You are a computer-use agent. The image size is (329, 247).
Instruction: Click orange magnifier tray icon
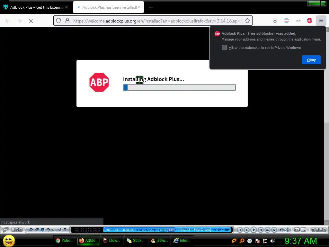coord(242,241)
